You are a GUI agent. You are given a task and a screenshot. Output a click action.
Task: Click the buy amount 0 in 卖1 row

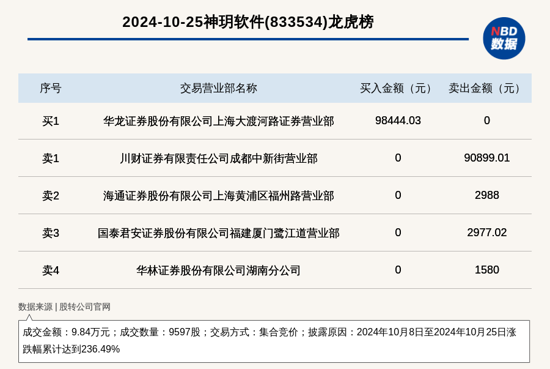[x=398, y=158]
